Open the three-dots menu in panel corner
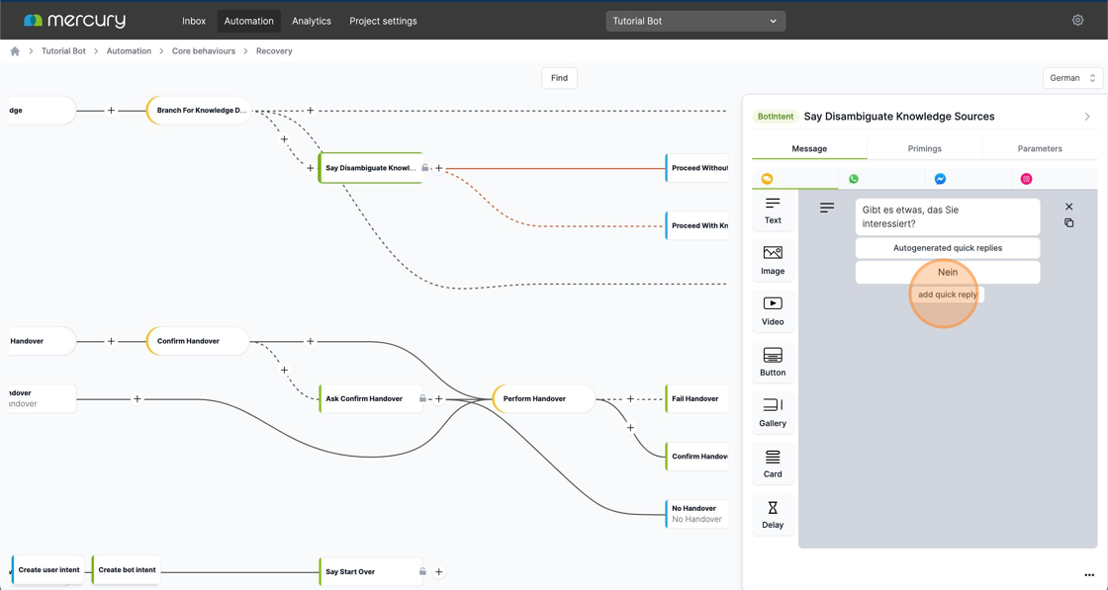The width and height of the screenshot is (1108, 590). (x=1089, y=575)
